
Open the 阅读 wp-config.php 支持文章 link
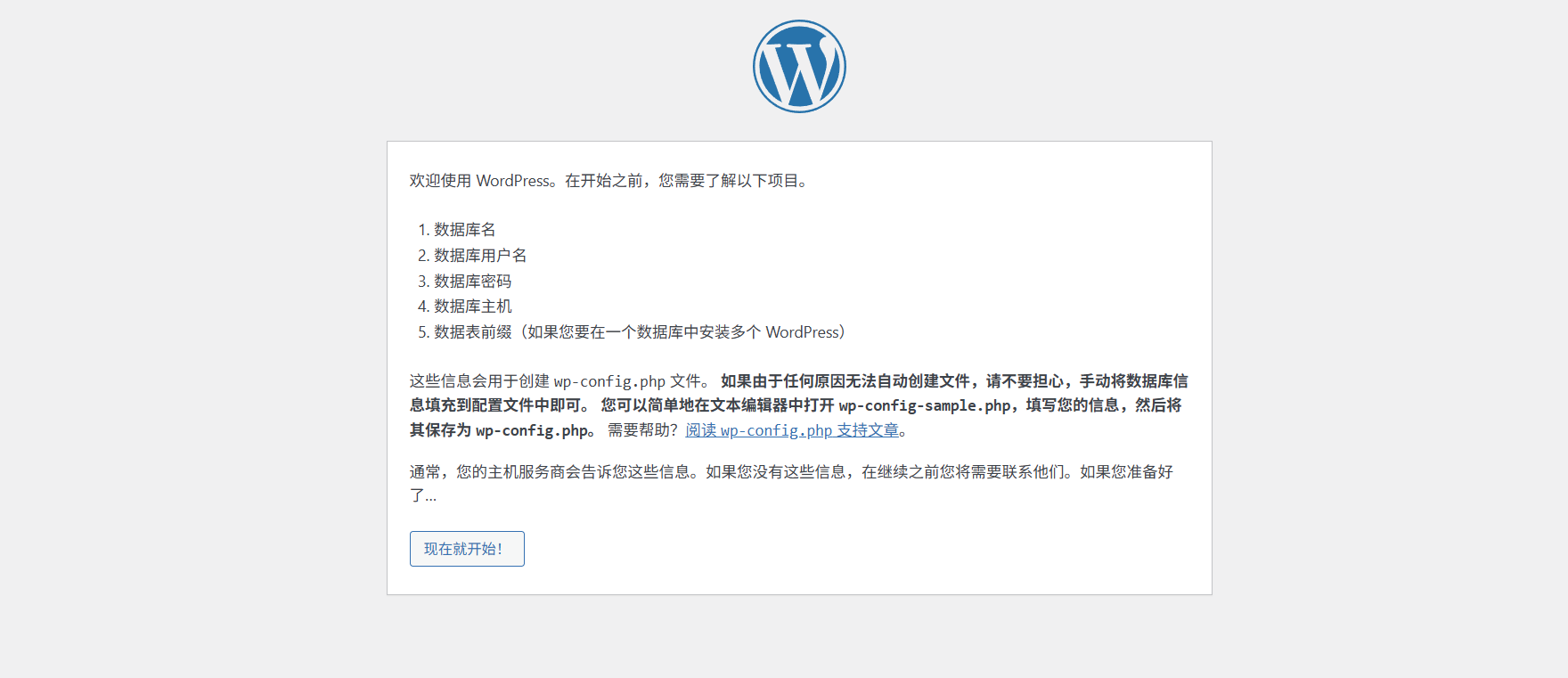click(792, 430)
